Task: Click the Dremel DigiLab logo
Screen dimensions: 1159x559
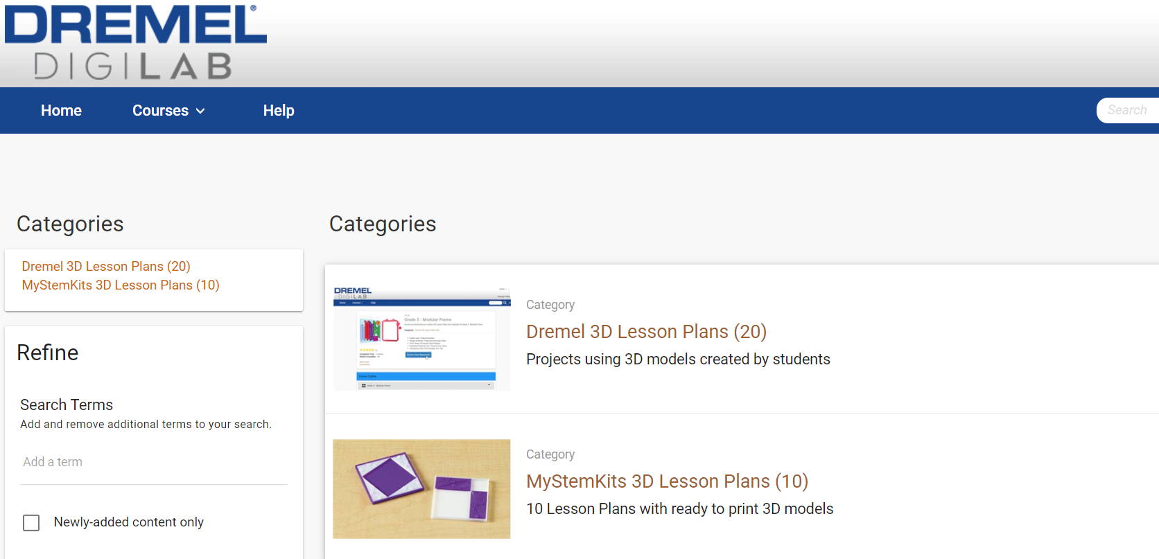Action: coord(135,43)
